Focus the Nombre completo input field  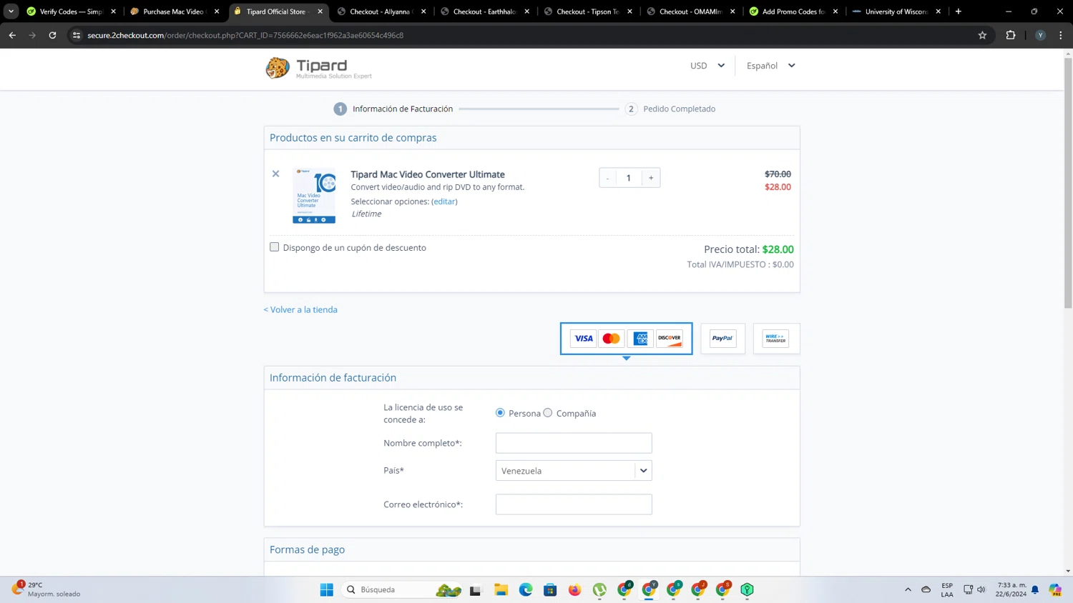(574, 443)
